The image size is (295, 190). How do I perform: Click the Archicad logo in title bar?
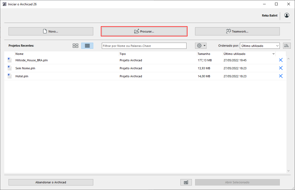coord(4,4)
